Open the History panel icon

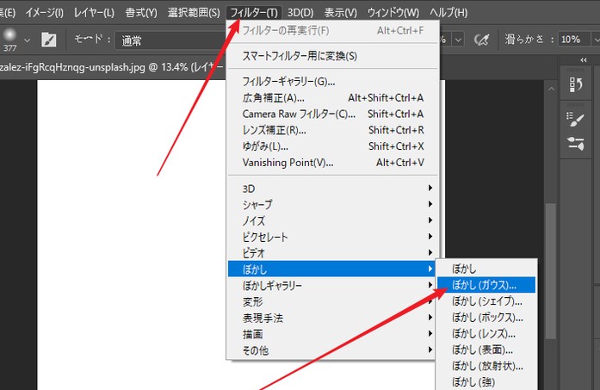(x=576, y=84)
